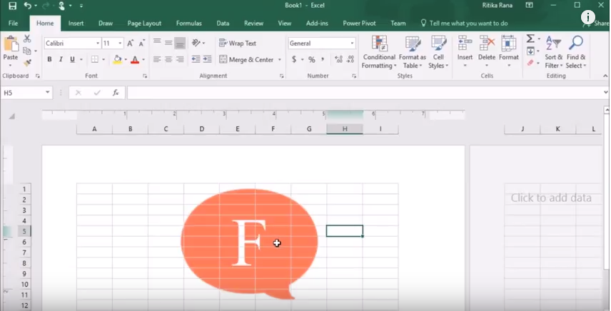Click the Paste clipboard icon
Screen dimensions: 611x311
(11, 44)
